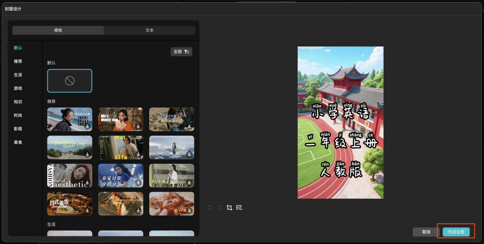This screenshot has height=244, width=484.
Task: Open the 生活 category in sidebar
Action: coord(18,75)
